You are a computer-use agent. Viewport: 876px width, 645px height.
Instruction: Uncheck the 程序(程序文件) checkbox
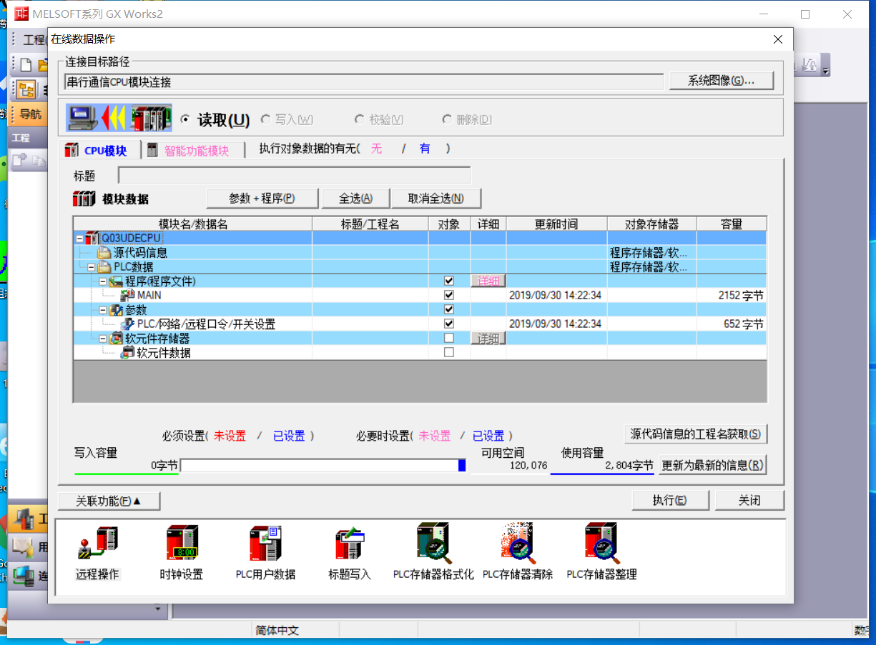point(449,281)
